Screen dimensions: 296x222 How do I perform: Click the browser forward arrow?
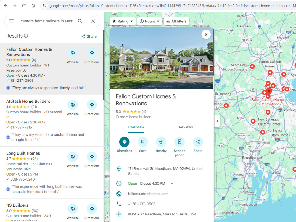tap(15, 6)
